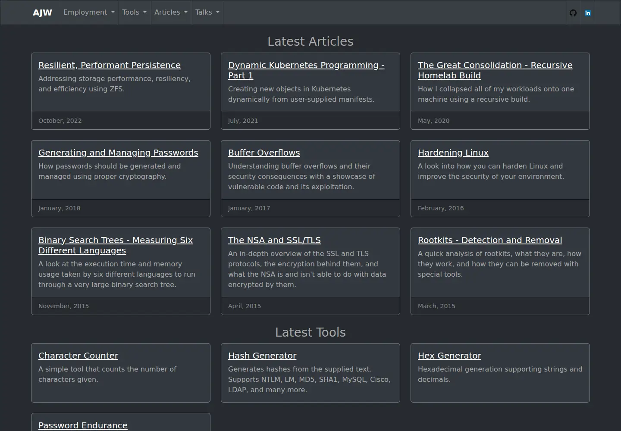Open the Hash Generator tool
This screenshot has width=621, height=431.
(262, 356)
